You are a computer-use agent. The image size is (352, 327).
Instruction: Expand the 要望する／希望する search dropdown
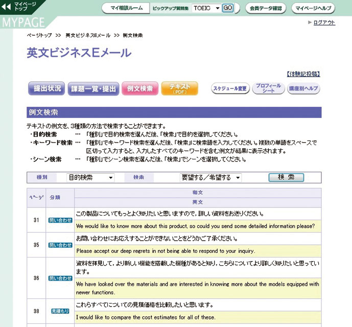pyautogui.click(x=210, y=178)
